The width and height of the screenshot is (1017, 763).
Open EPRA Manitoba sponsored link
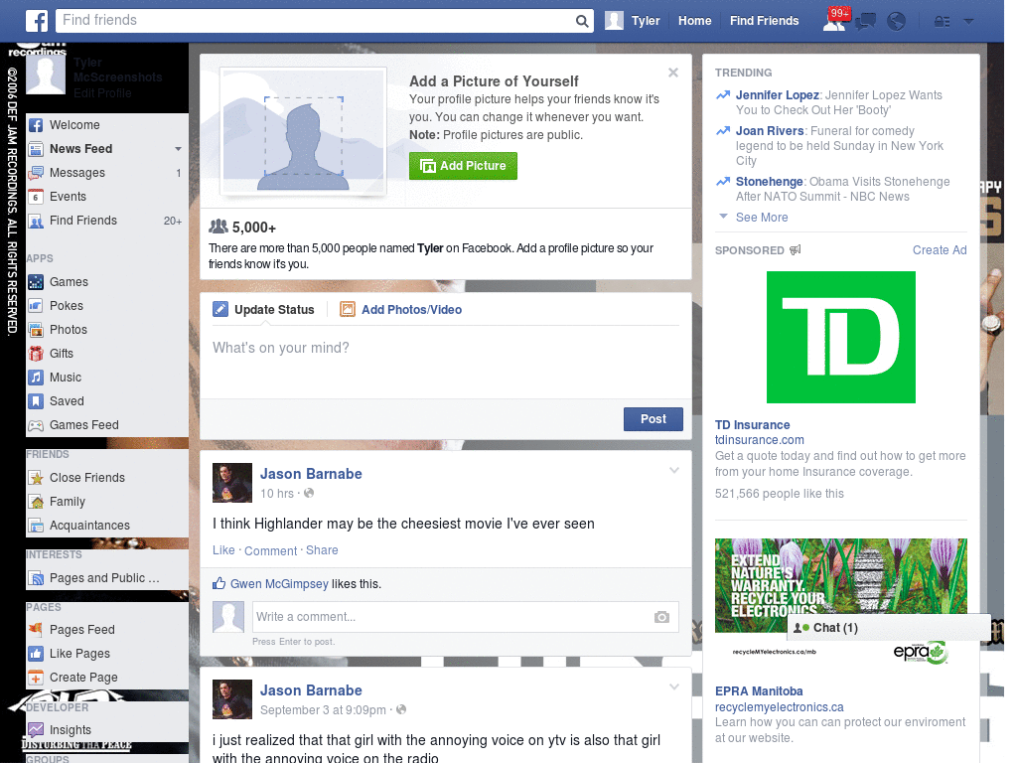point(759,691)
